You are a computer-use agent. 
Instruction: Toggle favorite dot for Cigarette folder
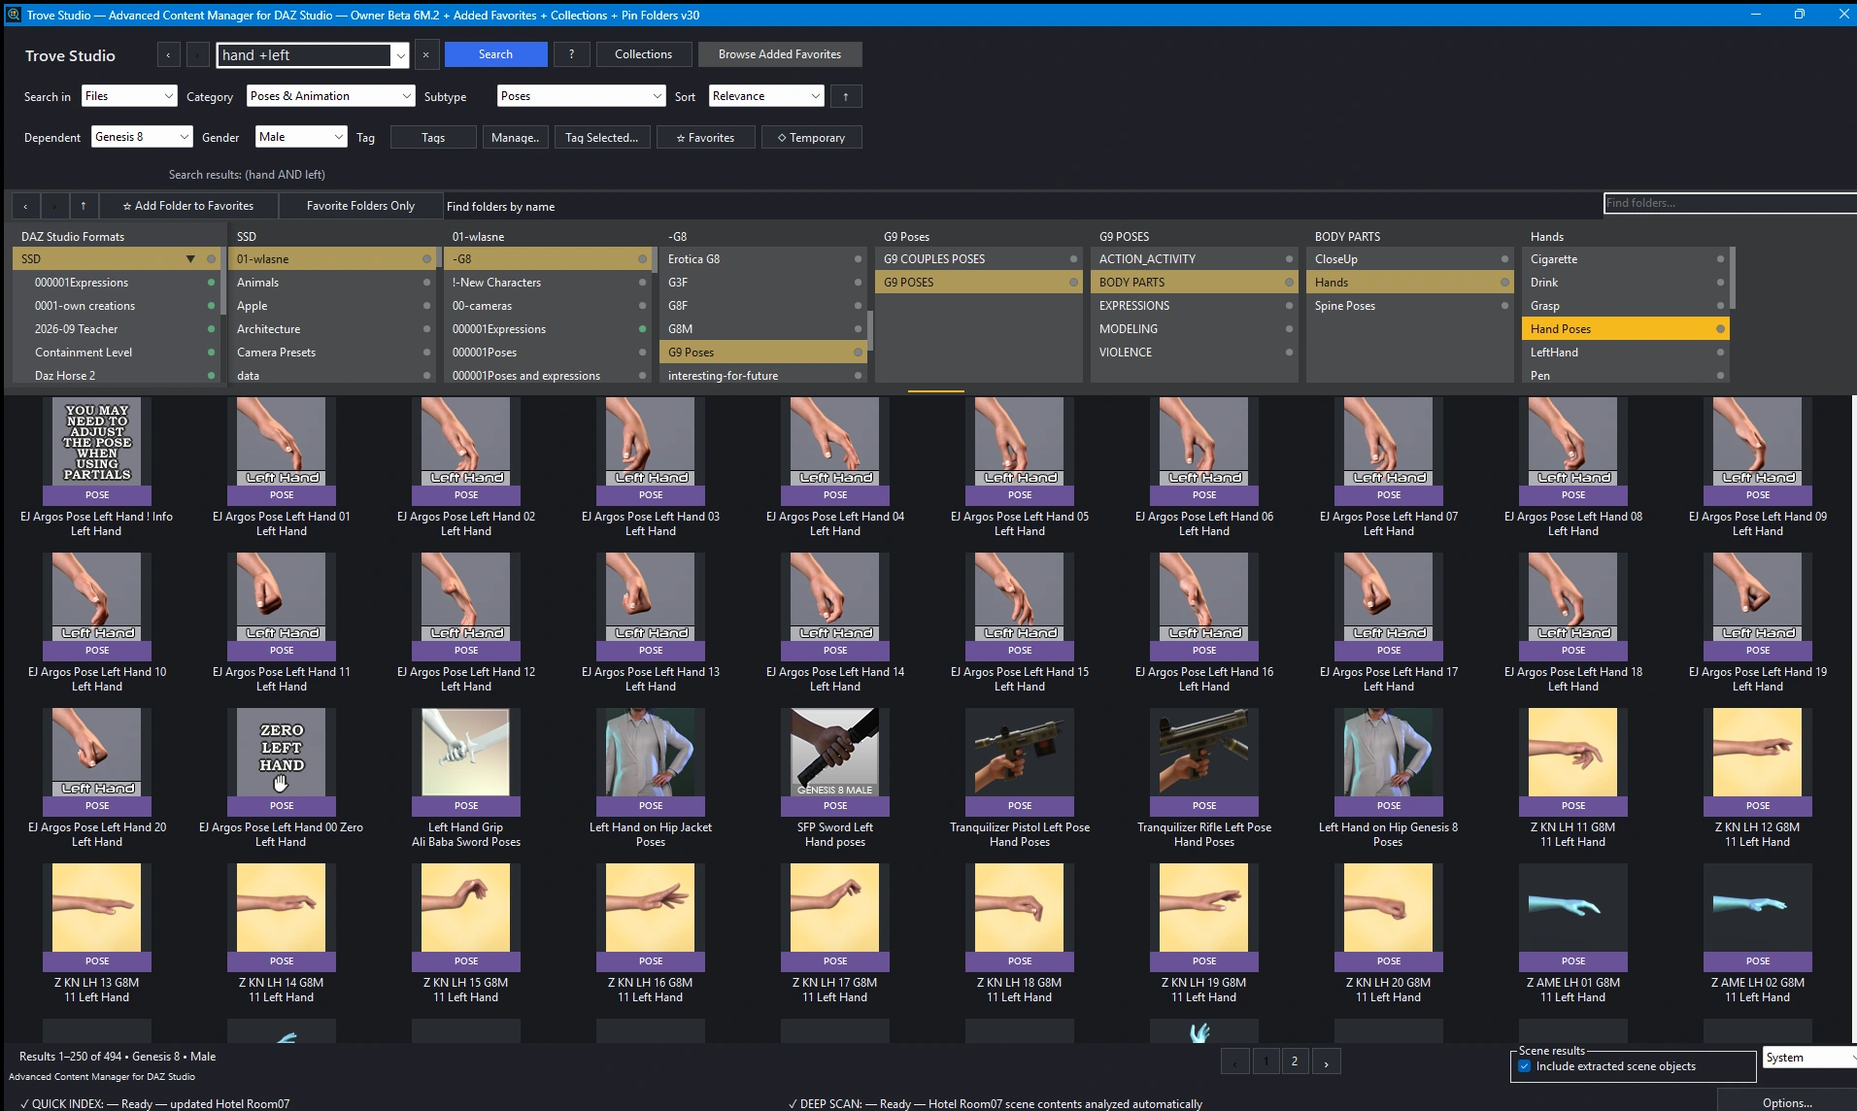point(1720,259)
